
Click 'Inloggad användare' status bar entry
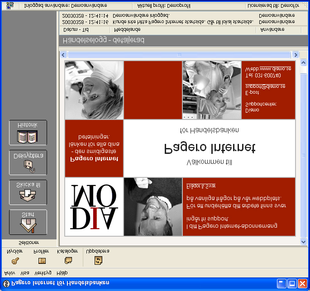pos(66,6)
